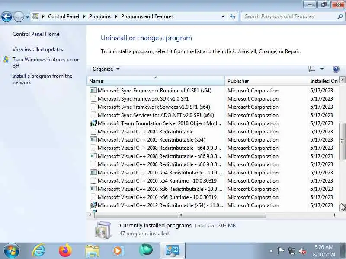
Task: Open Turn Windows features on or off
Action: click(x=45, y=63)
